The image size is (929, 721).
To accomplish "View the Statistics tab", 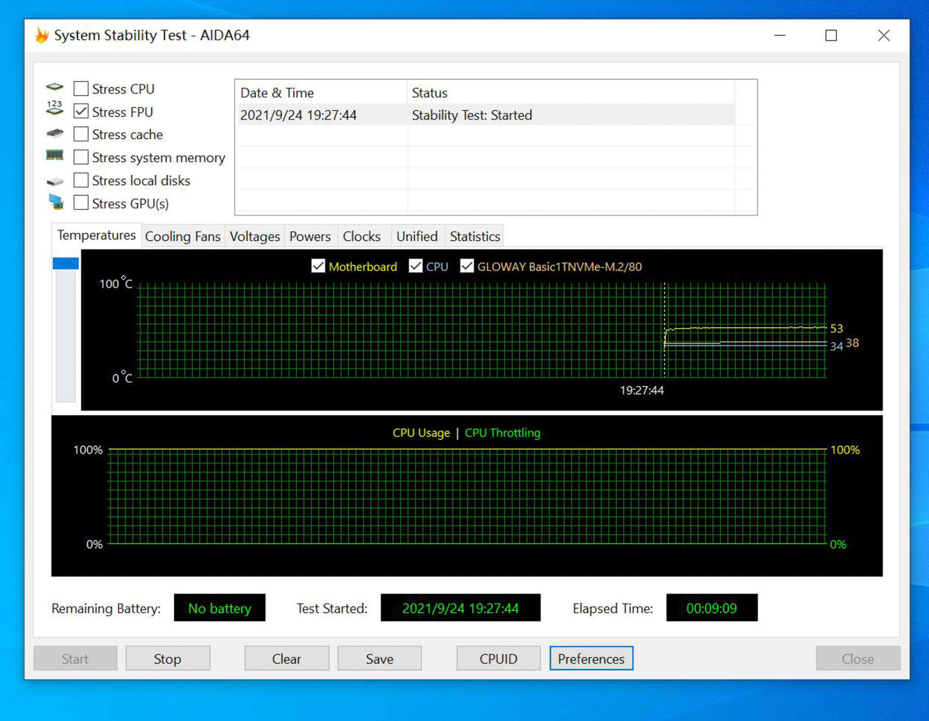I will tap(475, 236).
